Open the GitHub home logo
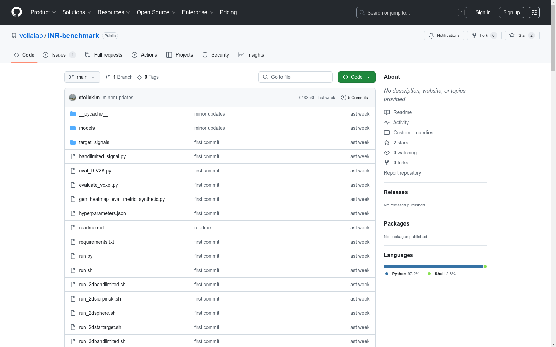Screen dimensions: 556x347 point(17,12)
